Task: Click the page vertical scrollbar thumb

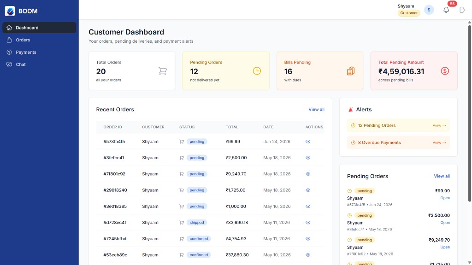Action: 469,113
